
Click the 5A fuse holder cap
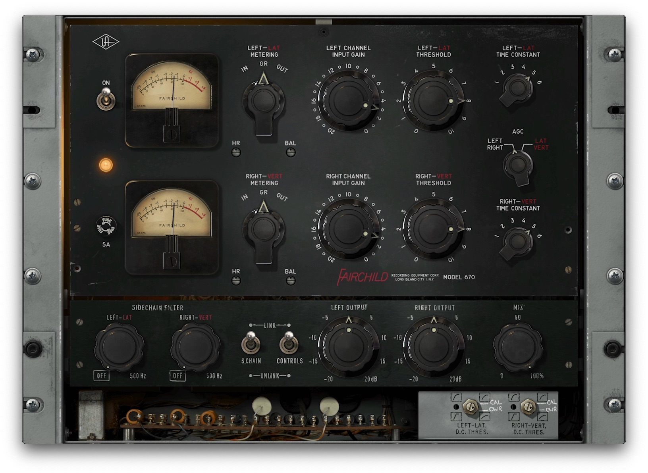click(106, 227)
